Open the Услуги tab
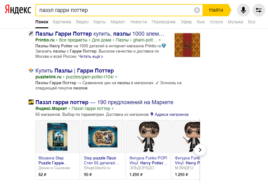 click(x=216, y=22)
